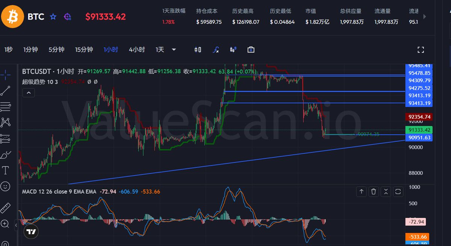Select the crosshair cursor tool
The height and width of the screenshot is (246, 451).
point(6,75)
